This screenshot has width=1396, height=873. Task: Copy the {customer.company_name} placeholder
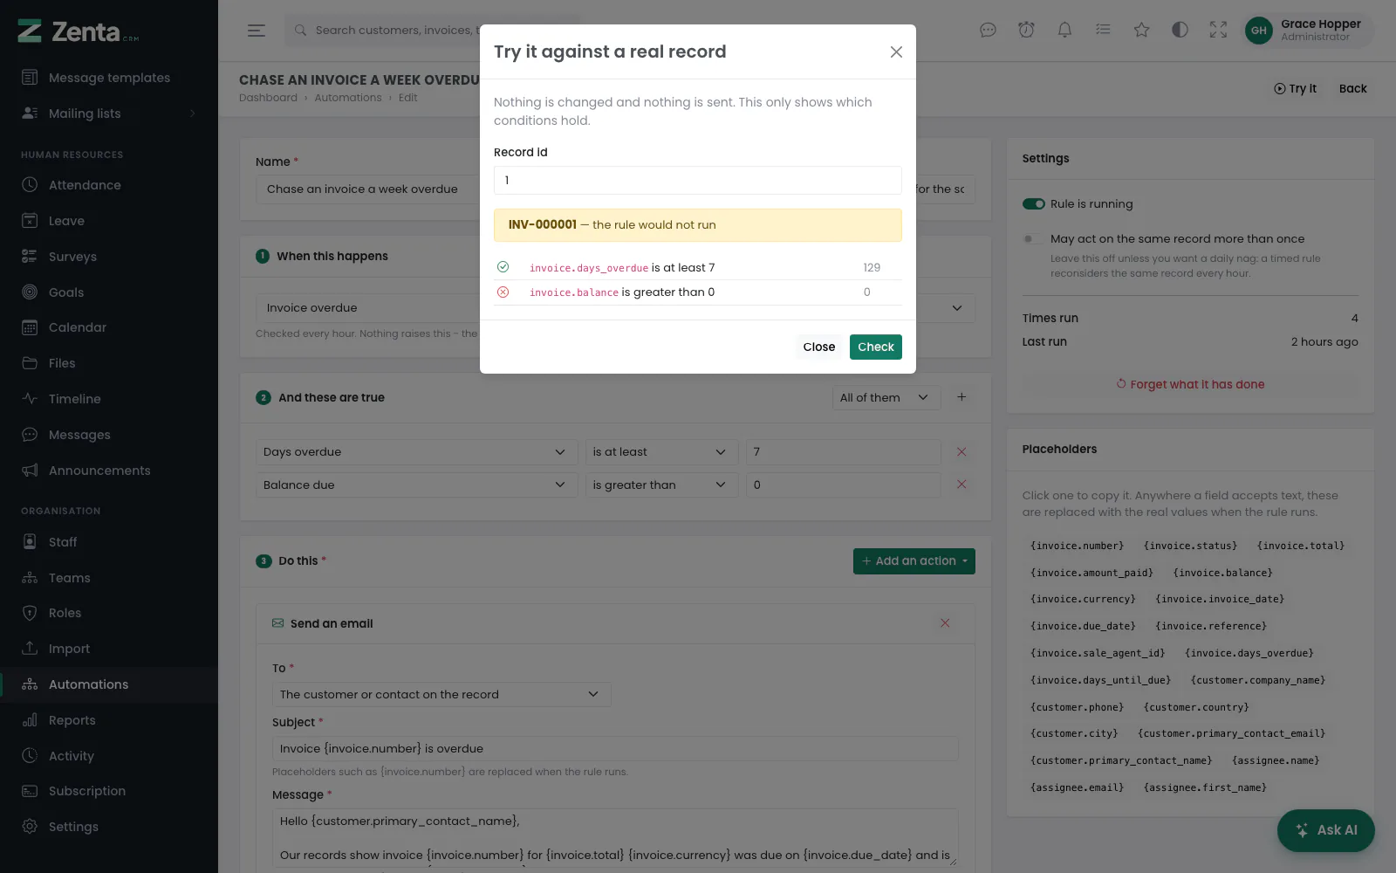pos(1258,681)
